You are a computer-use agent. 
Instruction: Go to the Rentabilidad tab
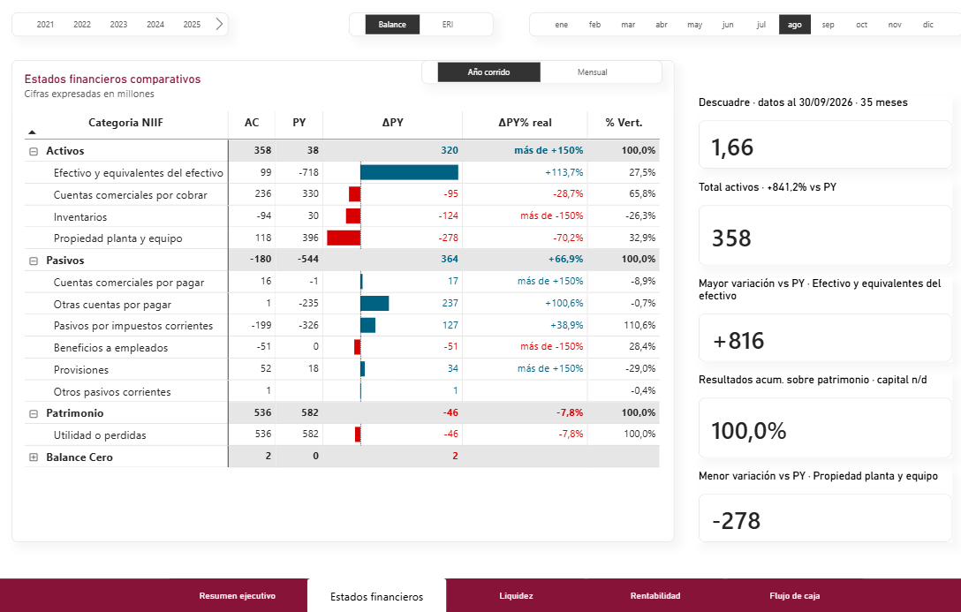(x=655, y=595)
